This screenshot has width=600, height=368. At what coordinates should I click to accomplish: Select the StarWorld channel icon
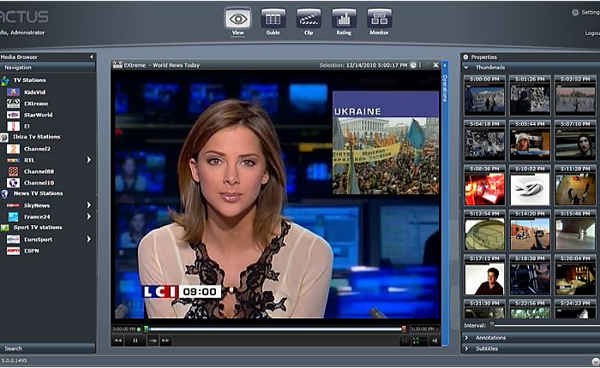point(13,115)
